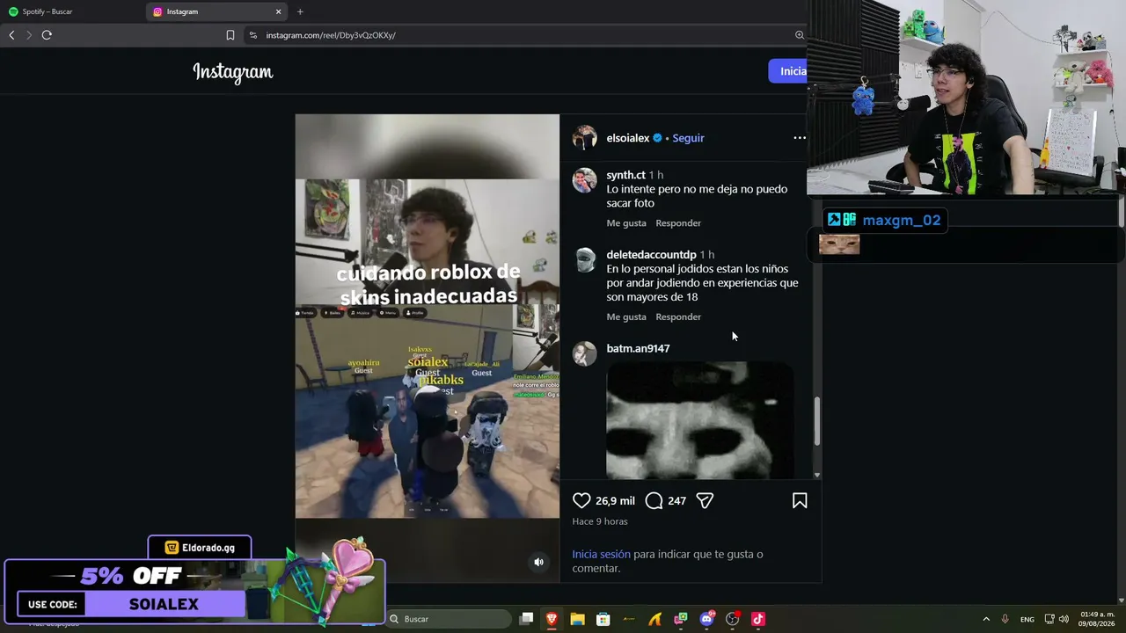Follow elsoialex with the Seguir button
Screen dimensions: 1126x633
(688, 138)
